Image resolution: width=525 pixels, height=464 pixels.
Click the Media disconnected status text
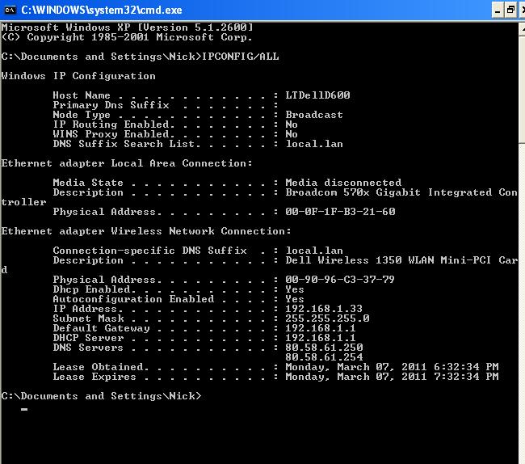[x=343, y=183]
